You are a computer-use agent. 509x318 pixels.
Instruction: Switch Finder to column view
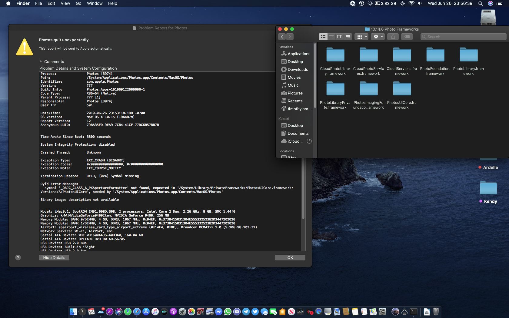coord(340,37)
